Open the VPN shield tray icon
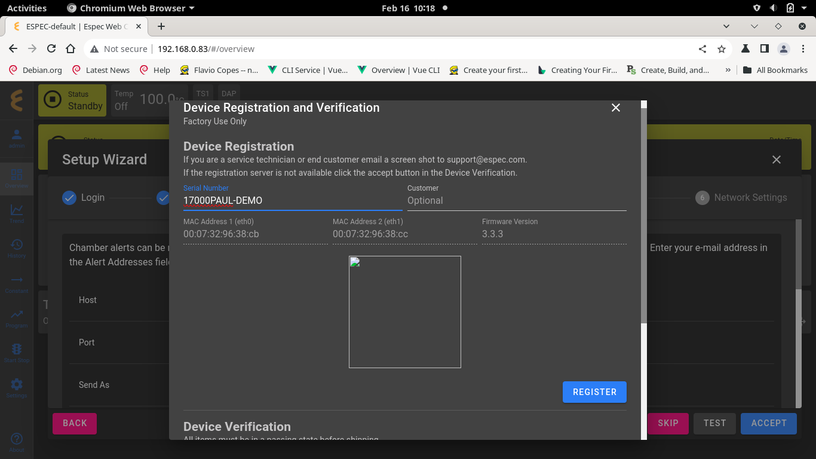Screen dimensions: 816x459 [x=757, y=8]
